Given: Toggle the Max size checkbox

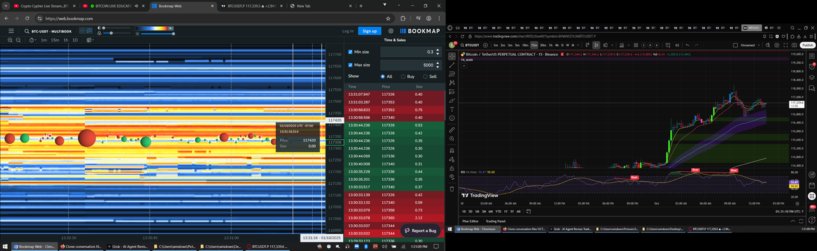Looking at the screenshot, I should pyautogui.click(x=350, y=65).
